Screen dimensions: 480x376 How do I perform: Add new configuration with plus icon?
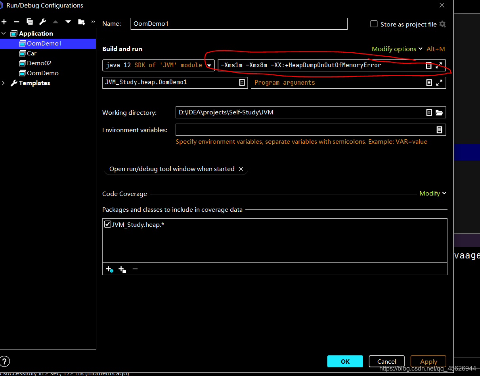4,22
